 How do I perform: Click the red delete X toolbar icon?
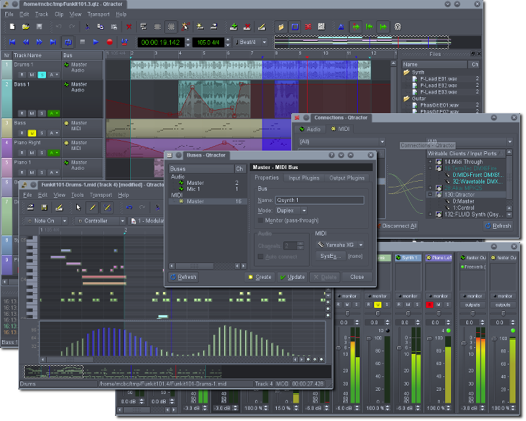click(128, 27)
